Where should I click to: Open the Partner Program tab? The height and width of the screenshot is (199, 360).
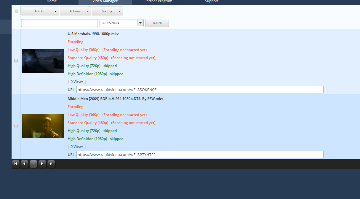pos(158,1)
